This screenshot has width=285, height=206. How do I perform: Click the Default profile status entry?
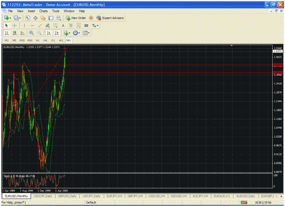point(91,202)
